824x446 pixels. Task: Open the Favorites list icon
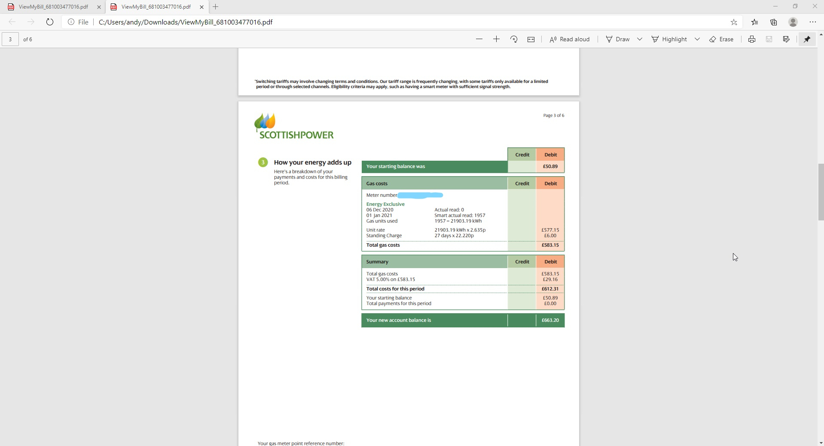click(754, 22)
